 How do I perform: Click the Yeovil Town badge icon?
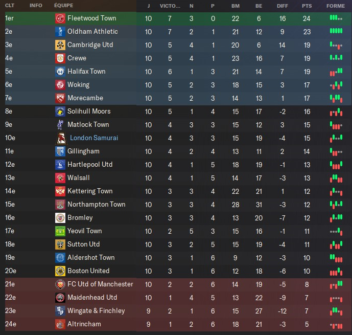tap(60, 231)
